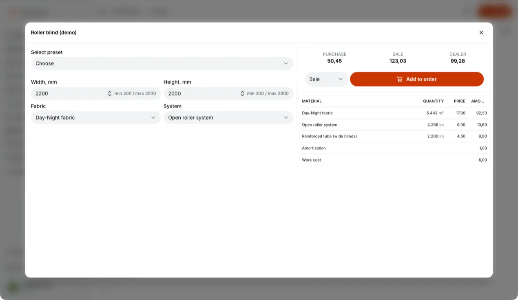
Task: Click the Work cost amount 6,00
Action: pos(483,160)
